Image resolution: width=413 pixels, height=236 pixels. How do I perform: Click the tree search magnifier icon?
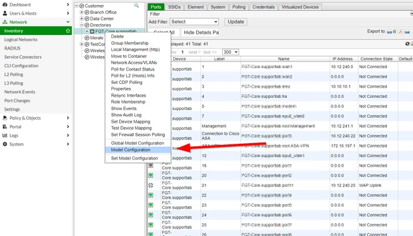pyautogui.click(x=136, y=5)
